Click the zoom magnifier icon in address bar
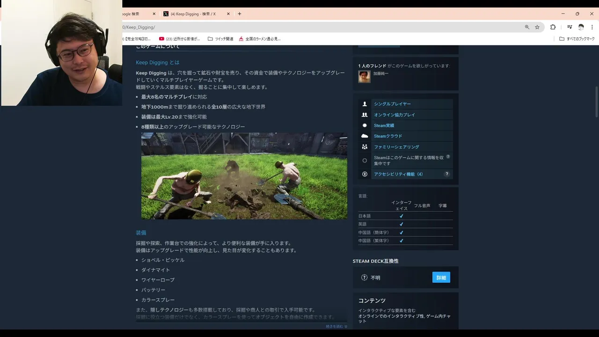This screenshot has height=337, width=599. [x=527, y=27]
